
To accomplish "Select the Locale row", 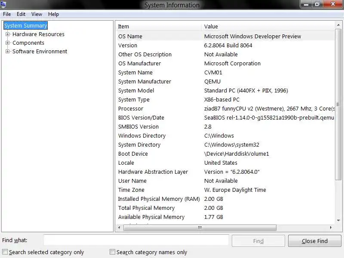I will coord(225,163).
